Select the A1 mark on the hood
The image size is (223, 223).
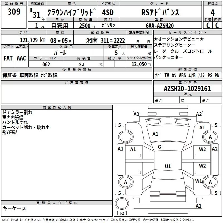(x=155, y=134)
